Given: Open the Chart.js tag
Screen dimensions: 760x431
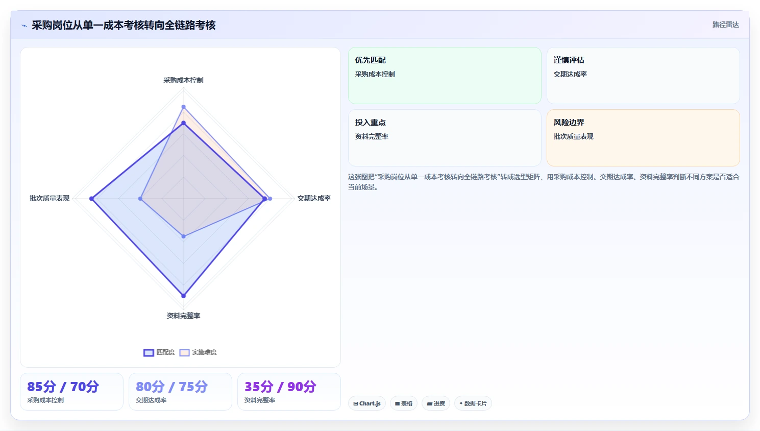Looking at the screenshot, I should coord(367,403).
